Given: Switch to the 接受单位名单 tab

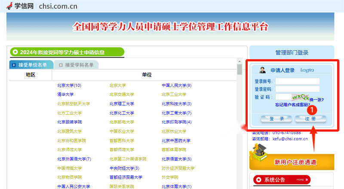Looking at the screenshot, I should click(x=32, y=65).
